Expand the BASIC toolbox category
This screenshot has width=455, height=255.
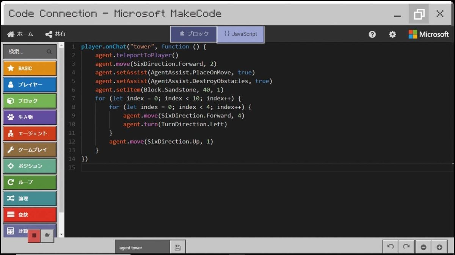pos(30,68)
